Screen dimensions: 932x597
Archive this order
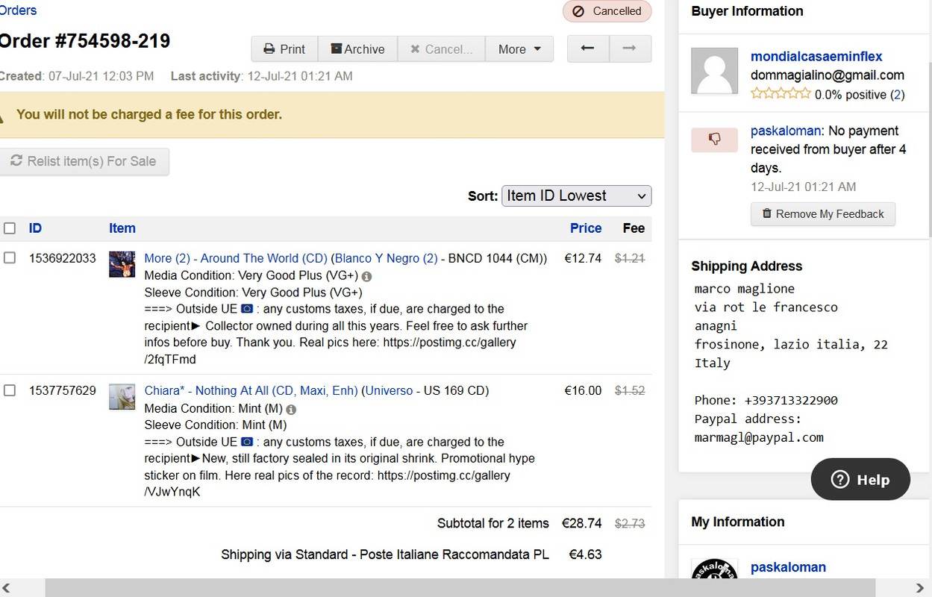[x=357, y=49]
